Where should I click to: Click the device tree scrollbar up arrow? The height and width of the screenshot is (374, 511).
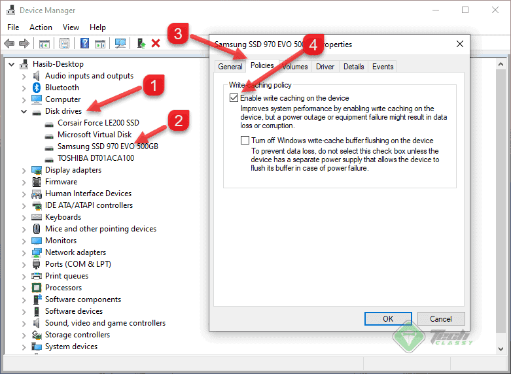tap(501, 64)
